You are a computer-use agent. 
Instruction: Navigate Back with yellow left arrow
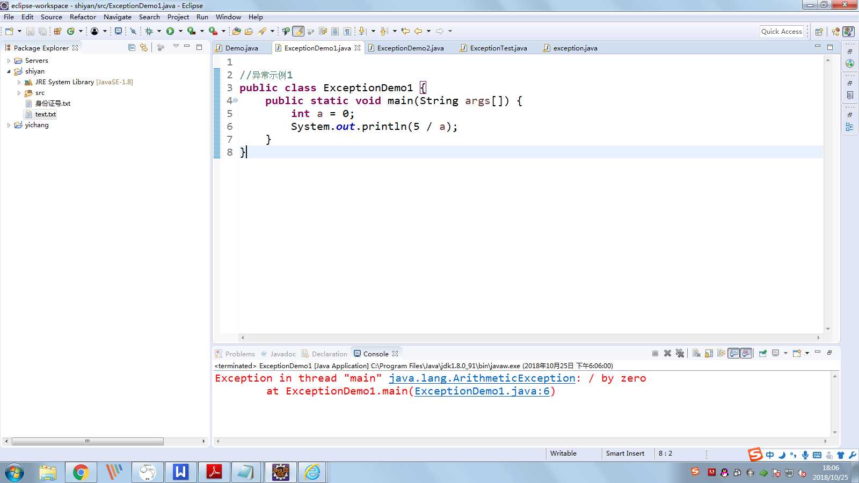coord(418,31)
